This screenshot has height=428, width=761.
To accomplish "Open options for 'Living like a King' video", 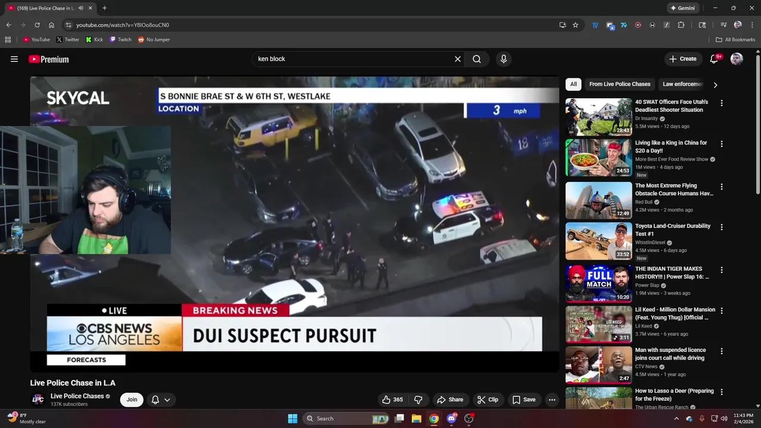I will 722,144.
